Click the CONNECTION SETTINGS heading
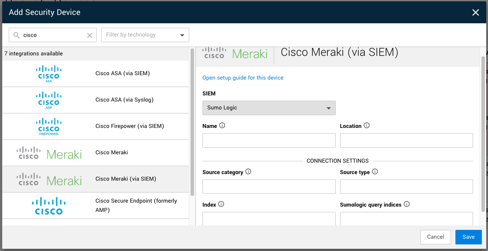 (x=338, y=161)
